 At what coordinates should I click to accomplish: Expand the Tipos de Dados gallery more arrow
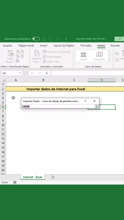[109, 60]
